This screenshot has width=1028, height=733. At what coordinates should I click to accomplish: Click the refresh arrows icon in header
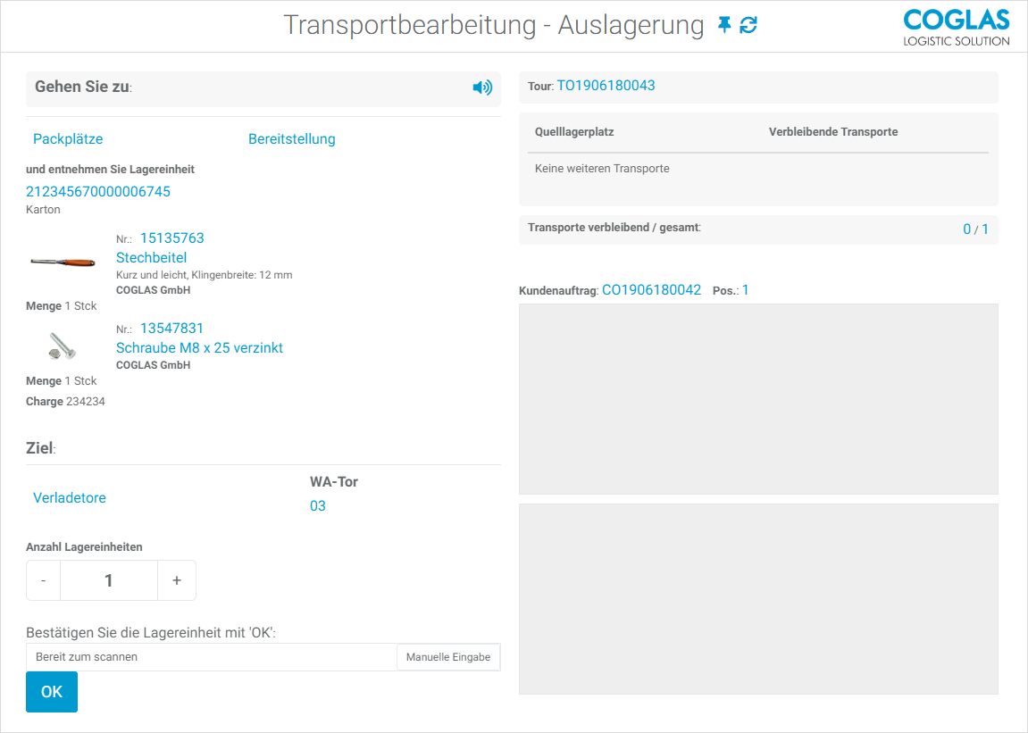[748, 25]
